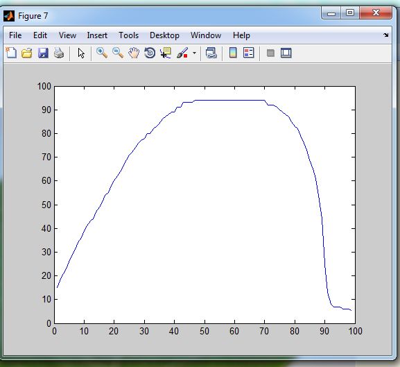Viewport: 400px width, 367px height.
Task: Select the Rotate 3D tool
Action: (x=150, y=53)
